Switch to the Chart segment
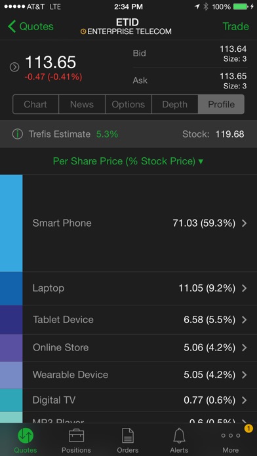257x456 pixels. (35, 104)
